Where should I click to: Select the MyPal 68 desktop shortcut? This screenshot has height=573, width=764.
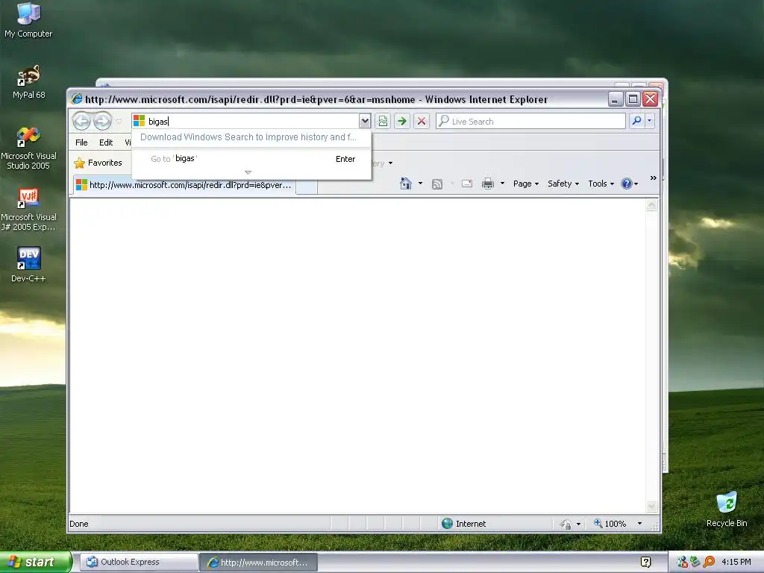tap(28, 82)
